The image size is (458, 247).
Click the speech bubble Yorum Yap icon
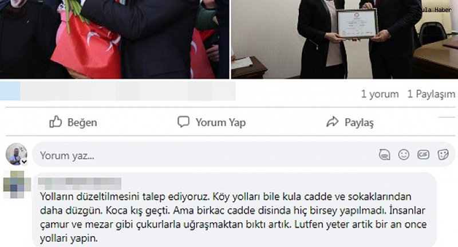coord(183,122)
